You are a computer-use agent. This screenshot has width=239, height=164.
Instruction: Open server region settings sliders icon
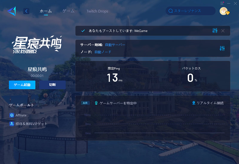222,48
